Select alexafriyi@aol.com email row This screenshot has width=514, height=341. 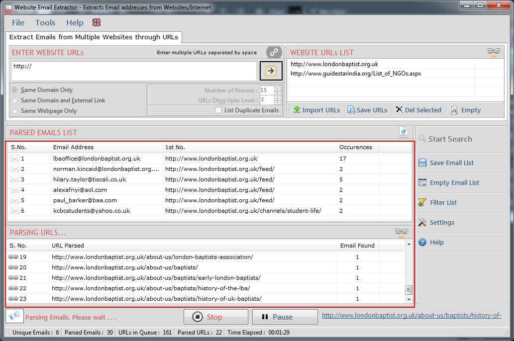pyautogui.click(x=210, y=190)
